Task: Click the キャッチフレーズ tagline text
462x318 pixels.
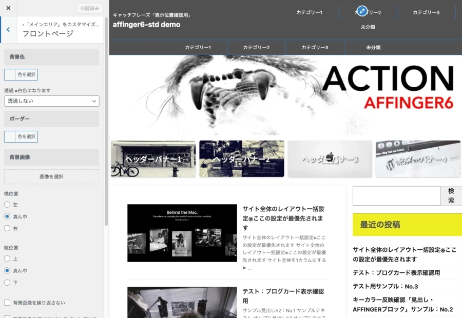Action: click(152, 15)
